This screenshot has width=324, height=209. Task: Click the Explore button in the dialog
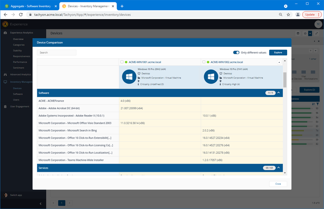pos(278,53)
